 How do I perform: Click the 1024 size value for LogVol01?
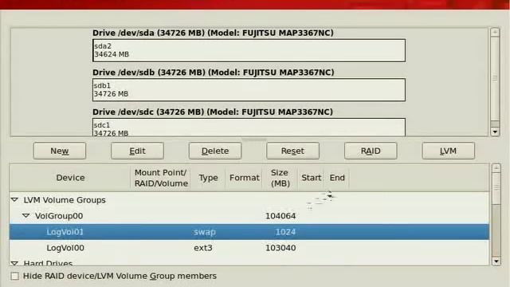pos(285,232)
